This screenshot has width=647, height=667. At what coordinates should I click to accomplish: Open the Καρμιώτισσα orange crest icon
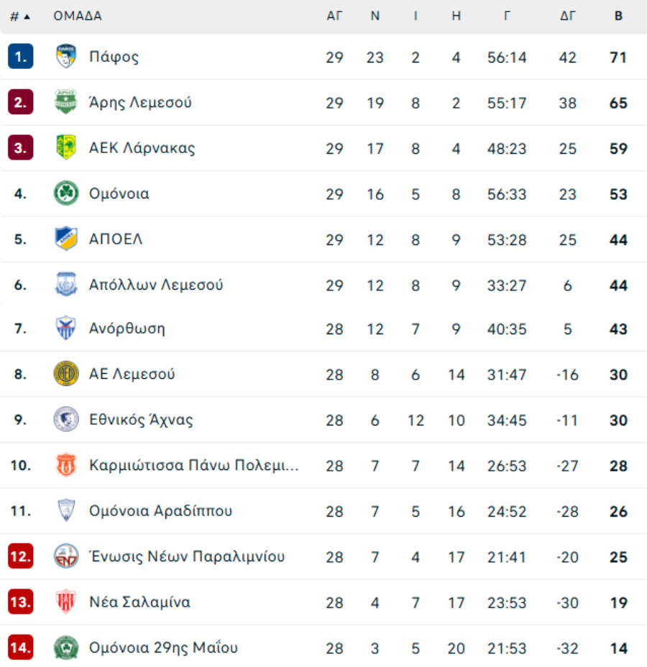click(66, 464)
